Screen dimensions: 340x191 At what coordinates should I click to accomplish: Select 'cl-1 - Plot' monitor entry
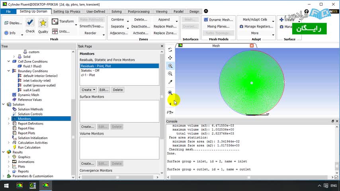119,75
